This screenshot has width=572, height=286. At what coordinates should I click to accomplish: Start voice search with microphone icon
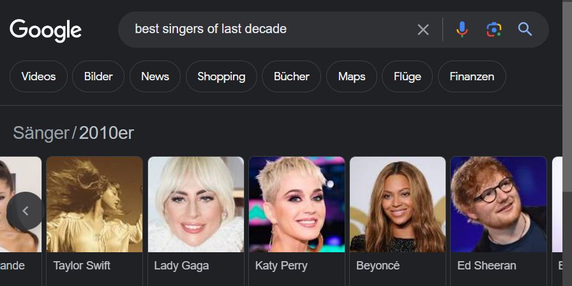point(462,29)
